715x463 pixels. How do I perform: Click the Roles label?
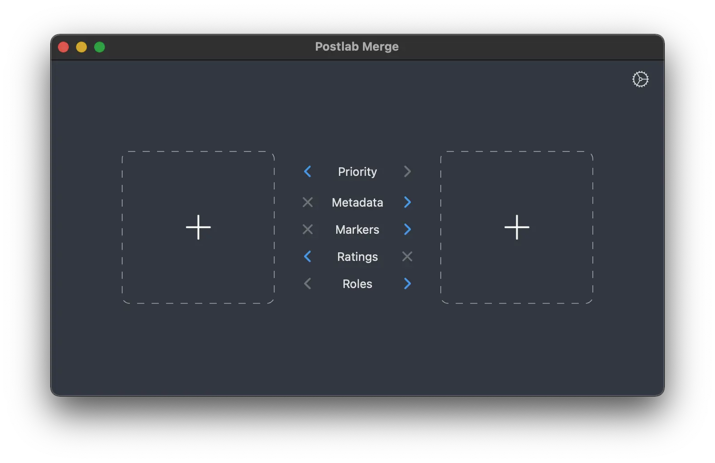(x=357, y=284)
